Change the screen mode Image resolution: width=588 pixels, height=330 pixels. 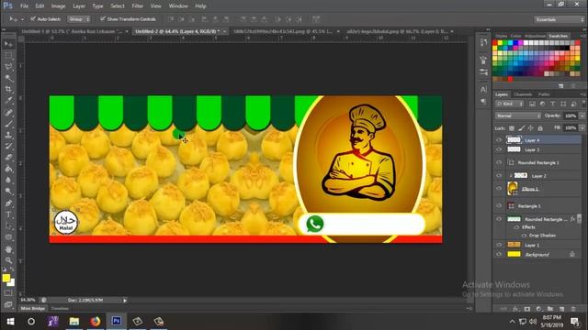[8, 304]
